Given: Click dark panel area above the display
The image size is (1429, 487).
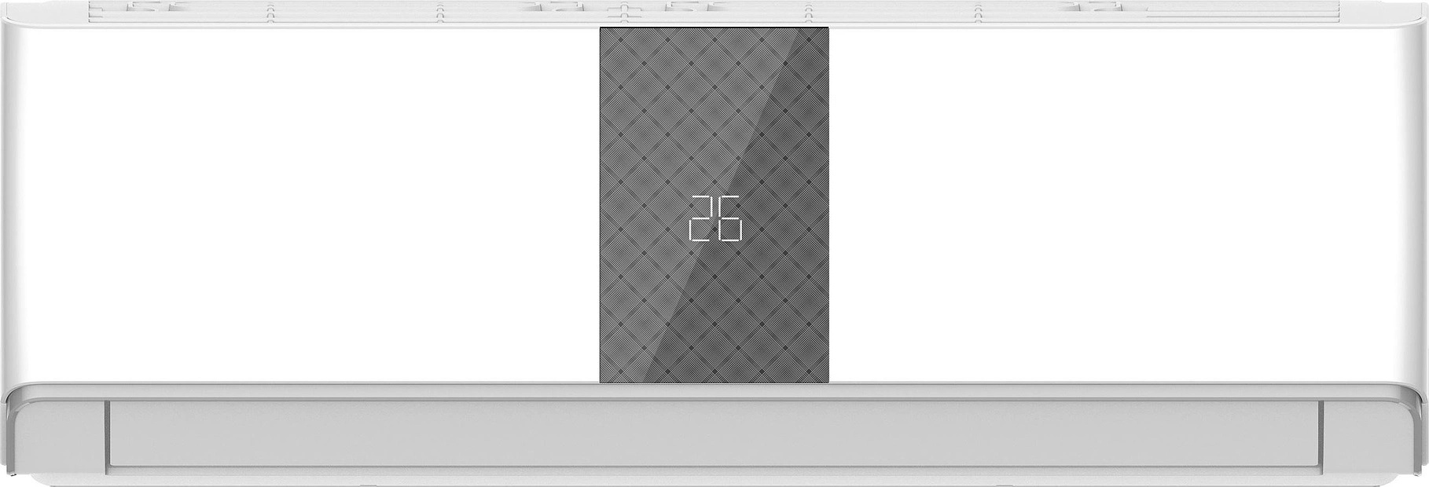Looking at the screenshot, I should tap(714, 110).
